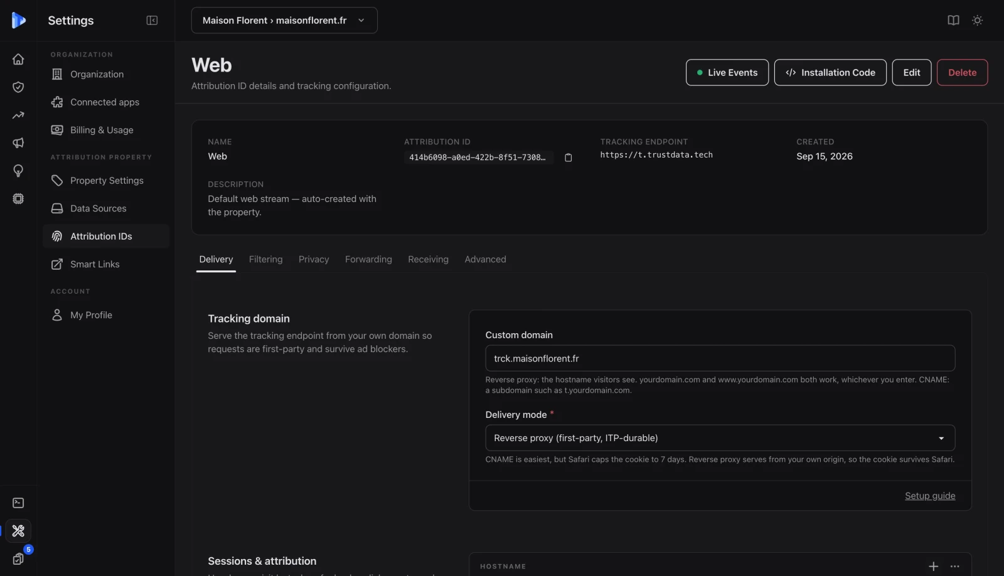Click the Edit button

pyautogui.click(x=912, y=72)
